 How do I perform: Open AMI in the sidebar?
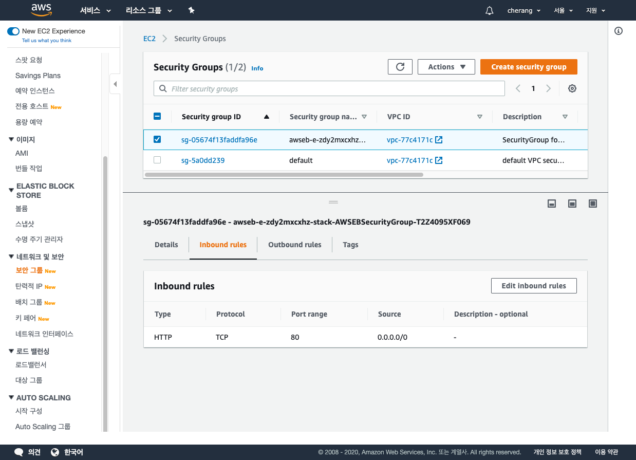22,153
